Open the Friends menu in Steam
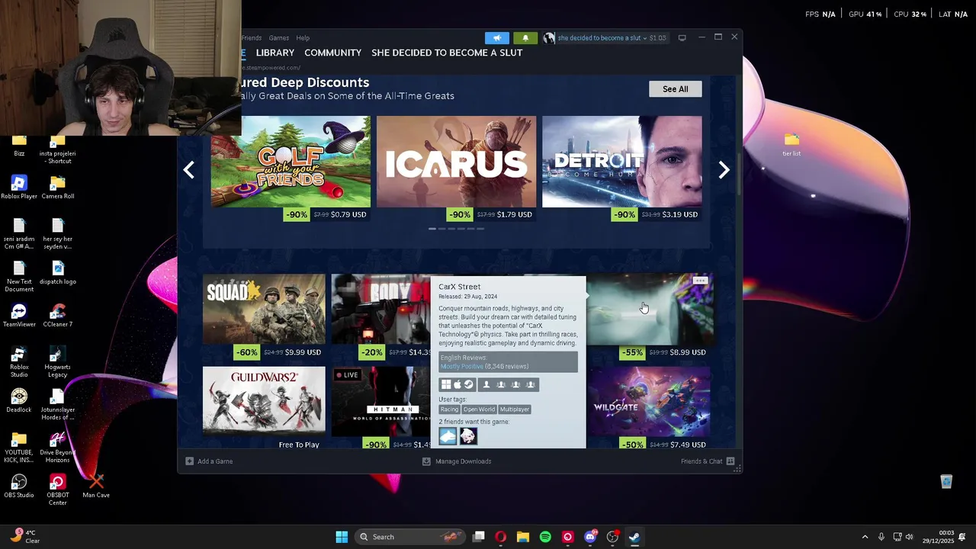This screenshot has height=549, width=976. (x=252, y=38)
